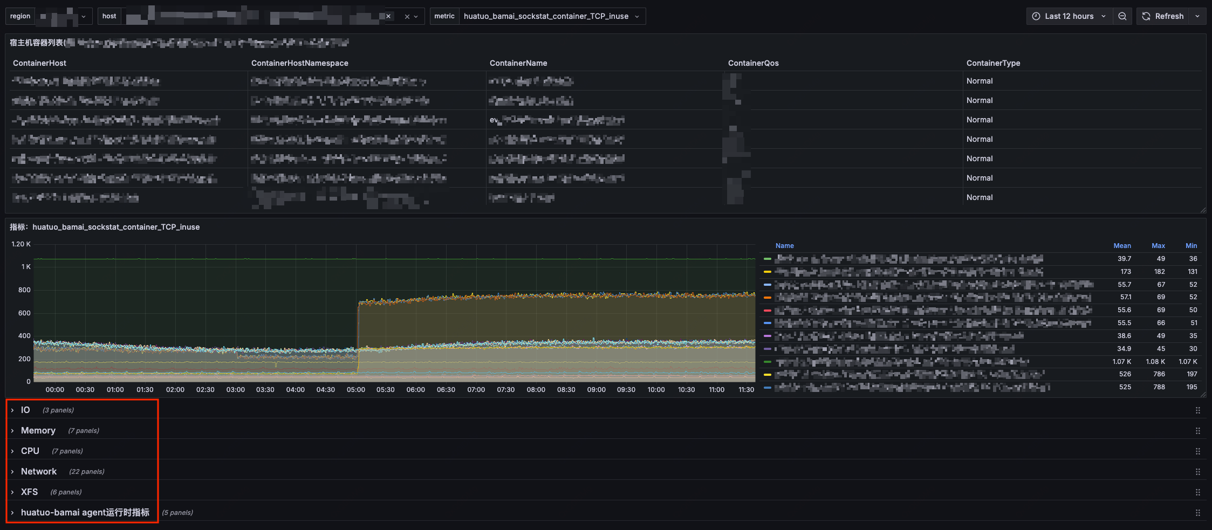The image size is (1212, 530).
Task: Click the drag handle beside the Network row
Action: point(1198,471)
